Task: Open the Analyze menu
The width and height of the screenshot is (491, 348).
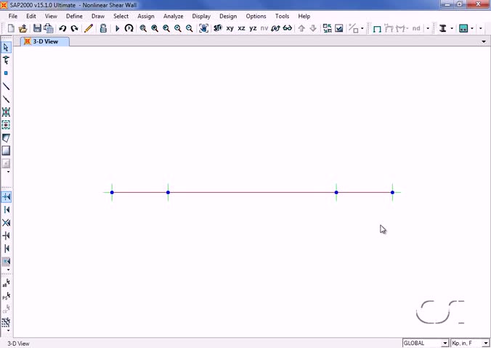Action: point(173,16)
